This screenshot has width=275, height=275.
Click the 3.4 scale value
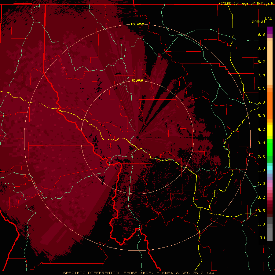261,143
